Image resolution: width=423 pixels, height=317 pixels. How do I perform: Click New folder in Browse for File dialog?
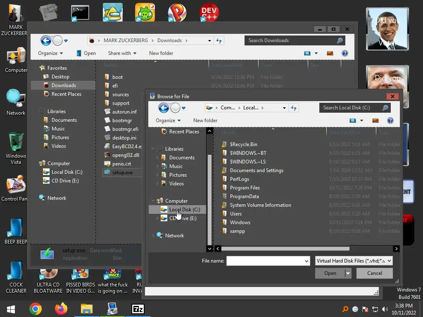coord(205,121)
